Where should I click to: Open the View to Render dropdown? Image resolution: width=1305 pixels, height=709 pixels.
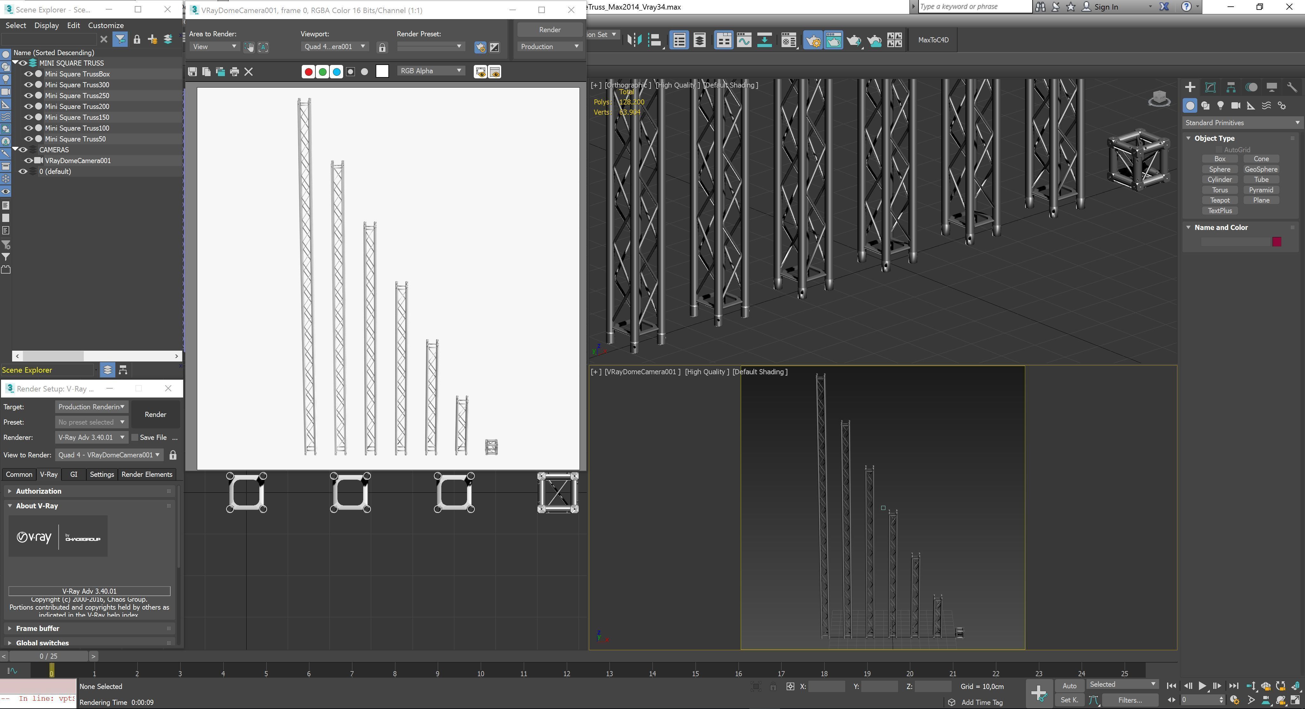pyautogui.click(x=109, y=455)
